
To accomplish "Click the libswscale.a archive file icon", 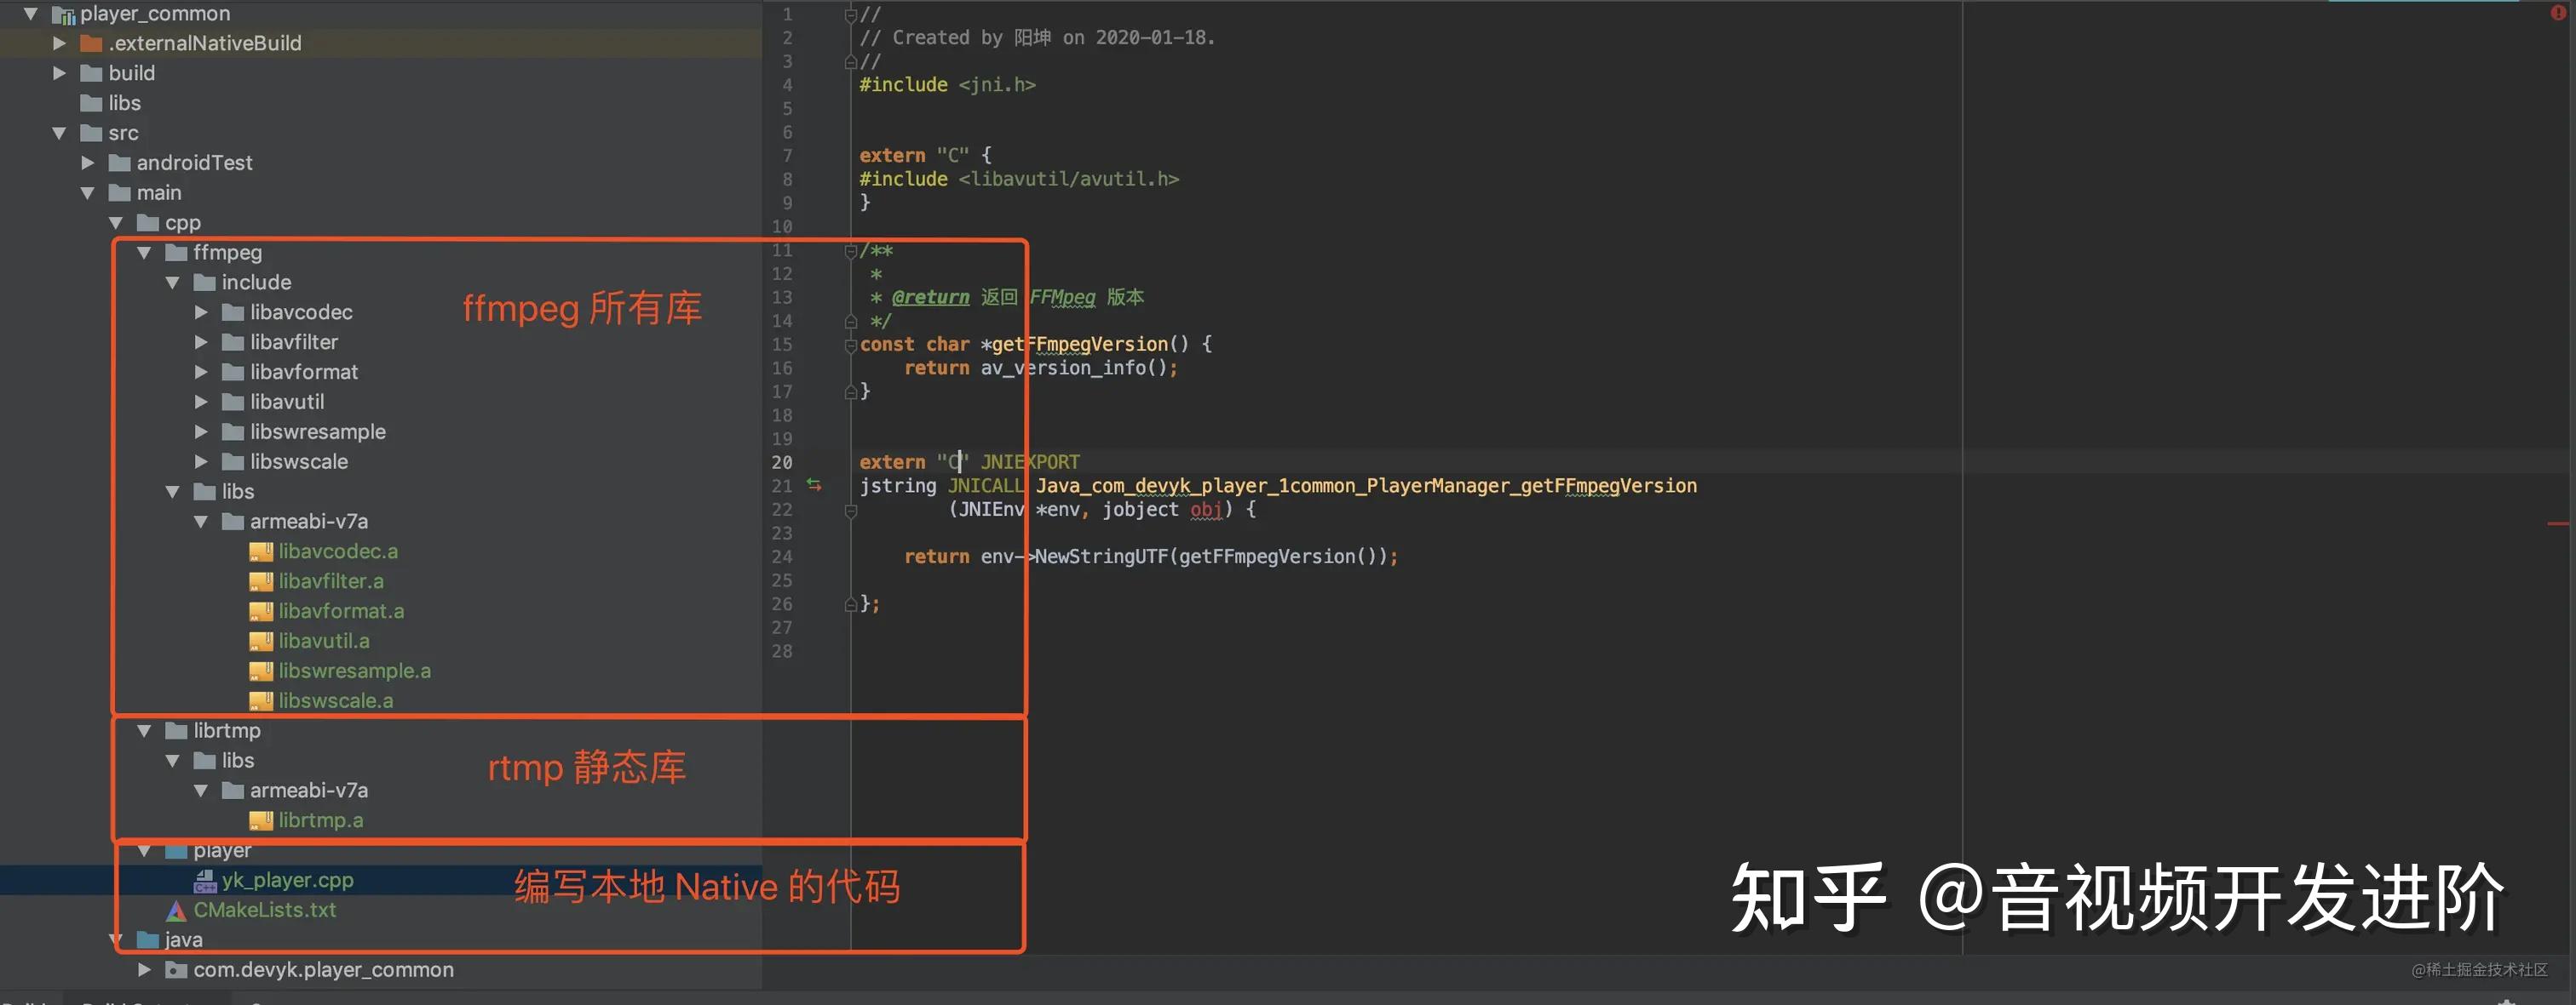I will (x=261, y=701).
